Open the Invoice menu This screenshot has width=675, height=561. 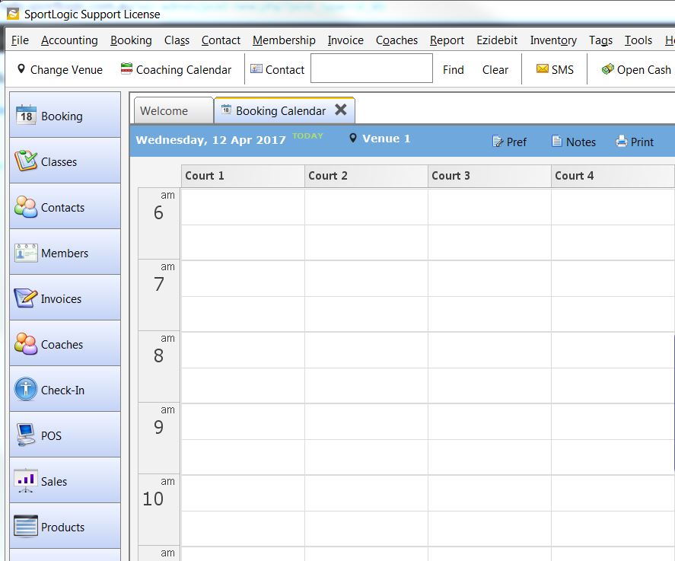coord(345,40)
